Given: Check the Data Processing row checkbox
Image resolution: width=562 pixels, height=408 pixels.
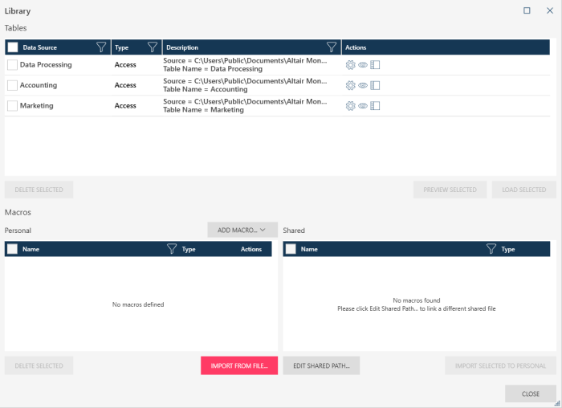Looking at the screenshot, I should 12,65.
